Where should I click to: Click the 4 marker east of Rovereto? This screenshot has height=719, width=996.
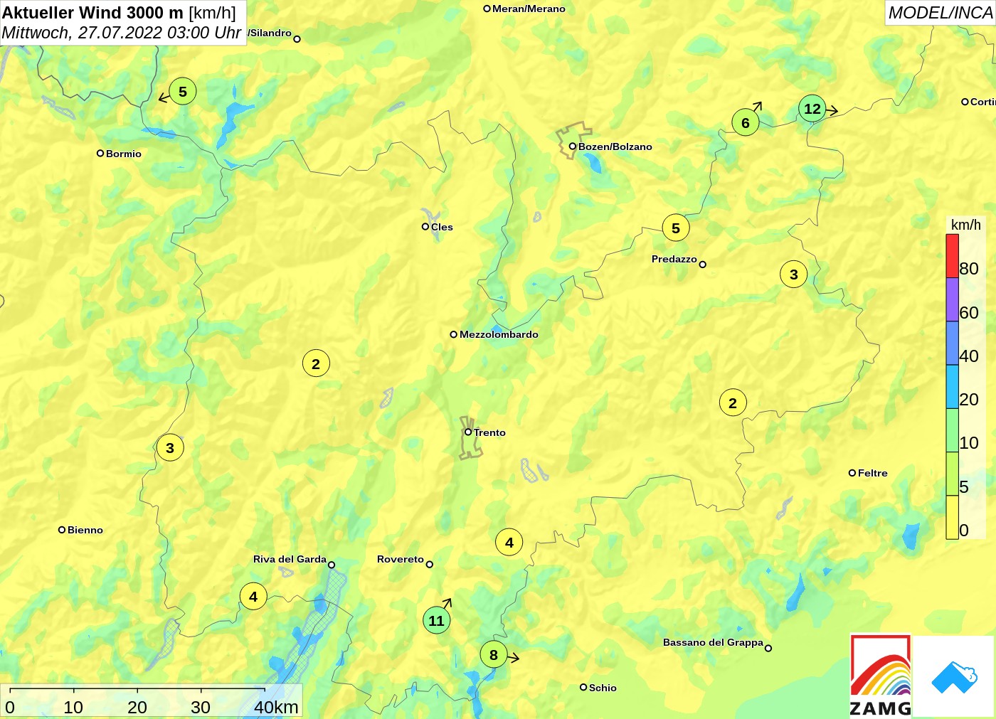(509, 543)
